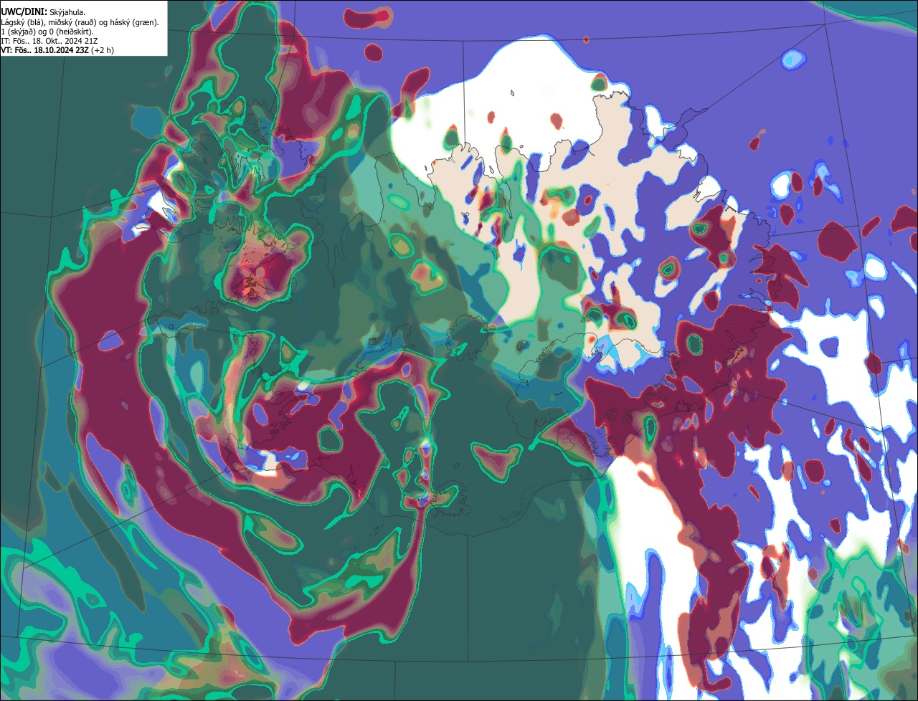The height and width of the screenshot is (701, 918).
Task: Click the 'IT: Fös.. 18. Okt.. 2024 21Z' line
Action: point(49,41)
